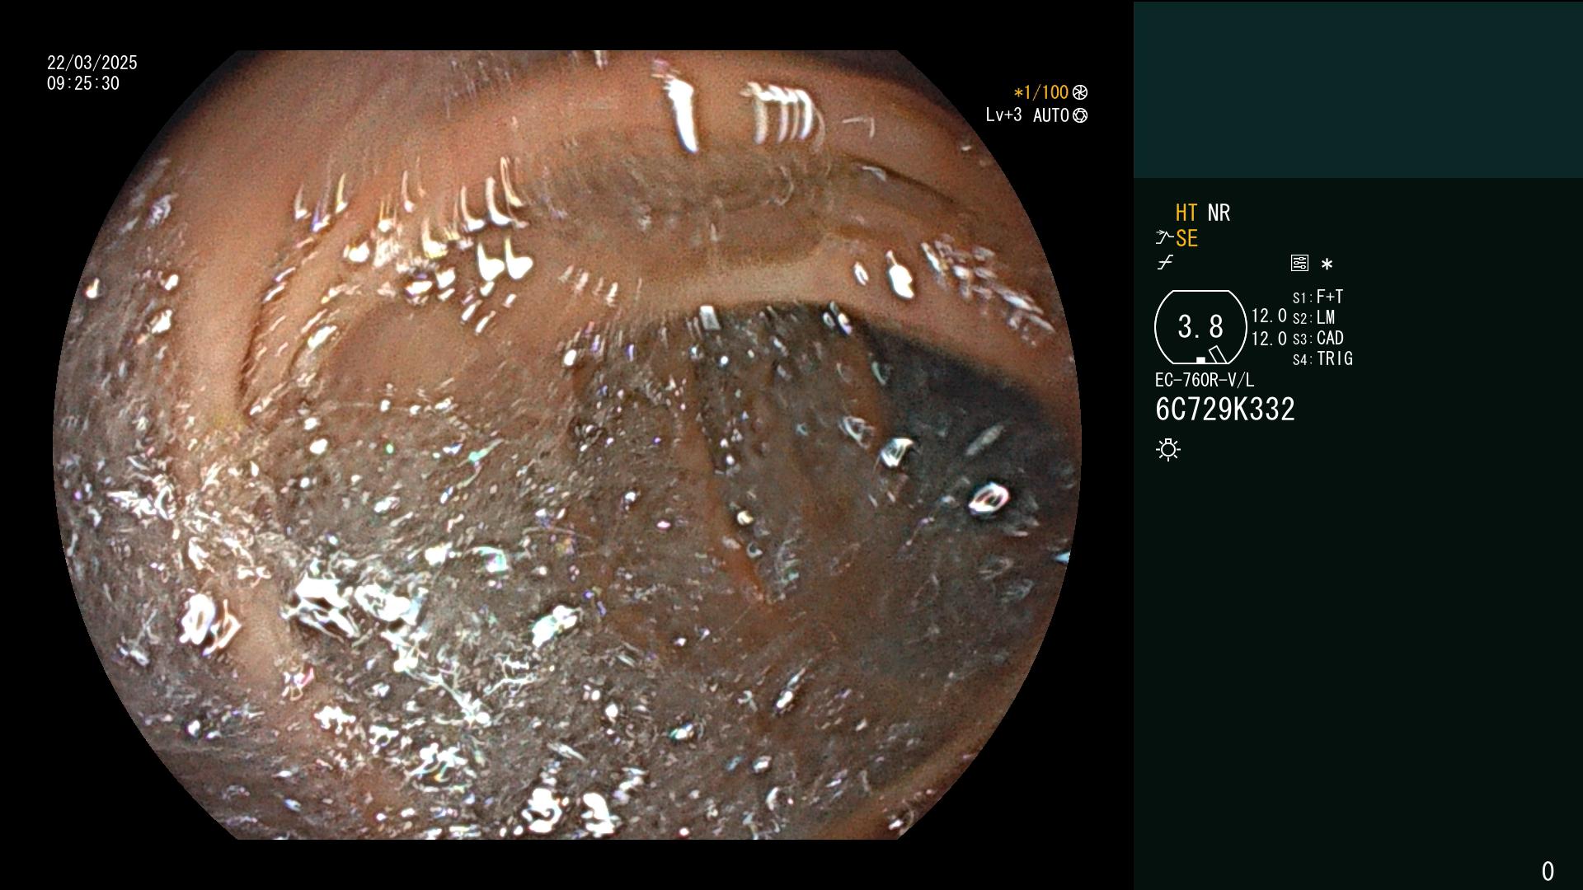This screenshot has width=1583, height=890.
Task: Click the asterisk icon beside the sliders icon
Action: click(1327, 264)
